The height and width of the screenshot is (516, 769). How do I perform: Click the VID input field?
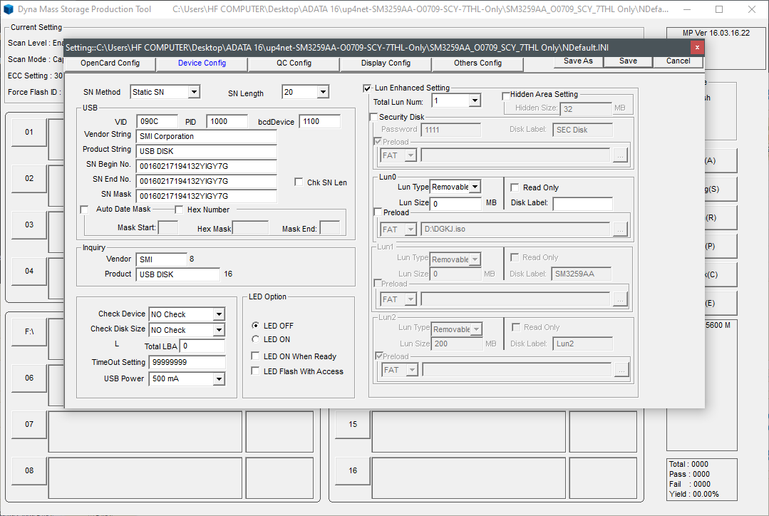[x=157, y=121]
